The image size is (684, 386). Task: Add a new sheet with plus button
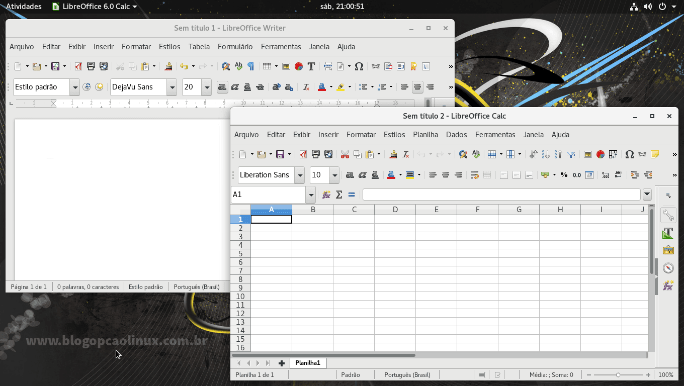[x=282, y=363]
